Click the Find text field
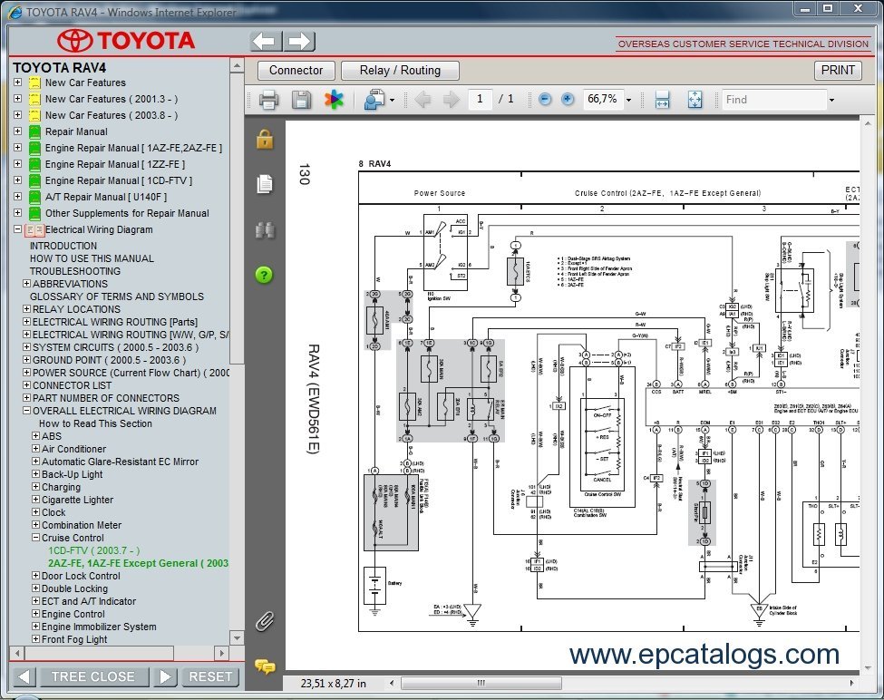This screenshot has width=884, height=700. [774, 100]
